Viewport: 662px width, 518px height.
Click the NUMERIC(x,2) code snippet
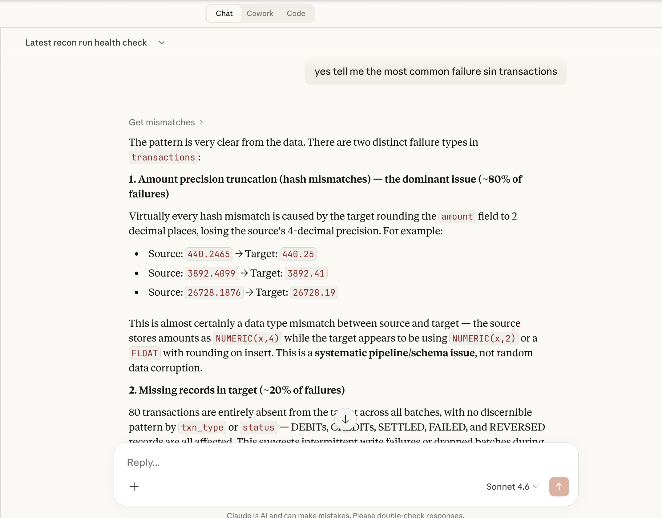484,338
